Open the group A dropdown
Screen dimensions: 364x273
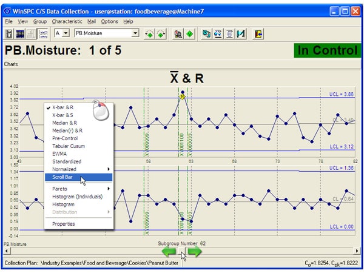click(x=66, y=33)
